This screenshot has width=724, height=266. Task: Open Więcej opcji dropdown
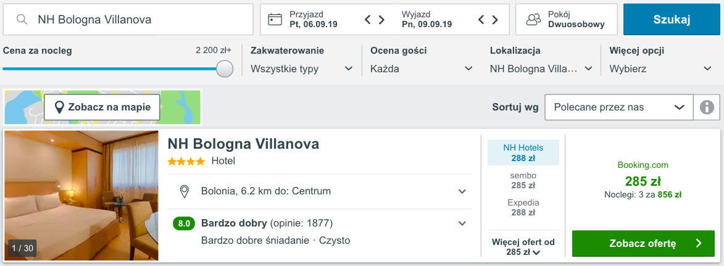point(661,69)
